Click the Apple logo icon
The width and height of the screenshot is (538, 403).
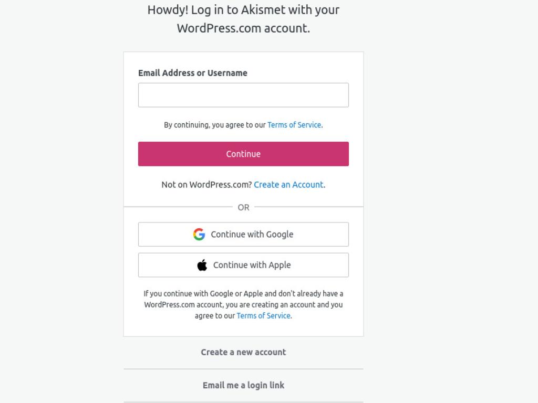click(202, 265)
